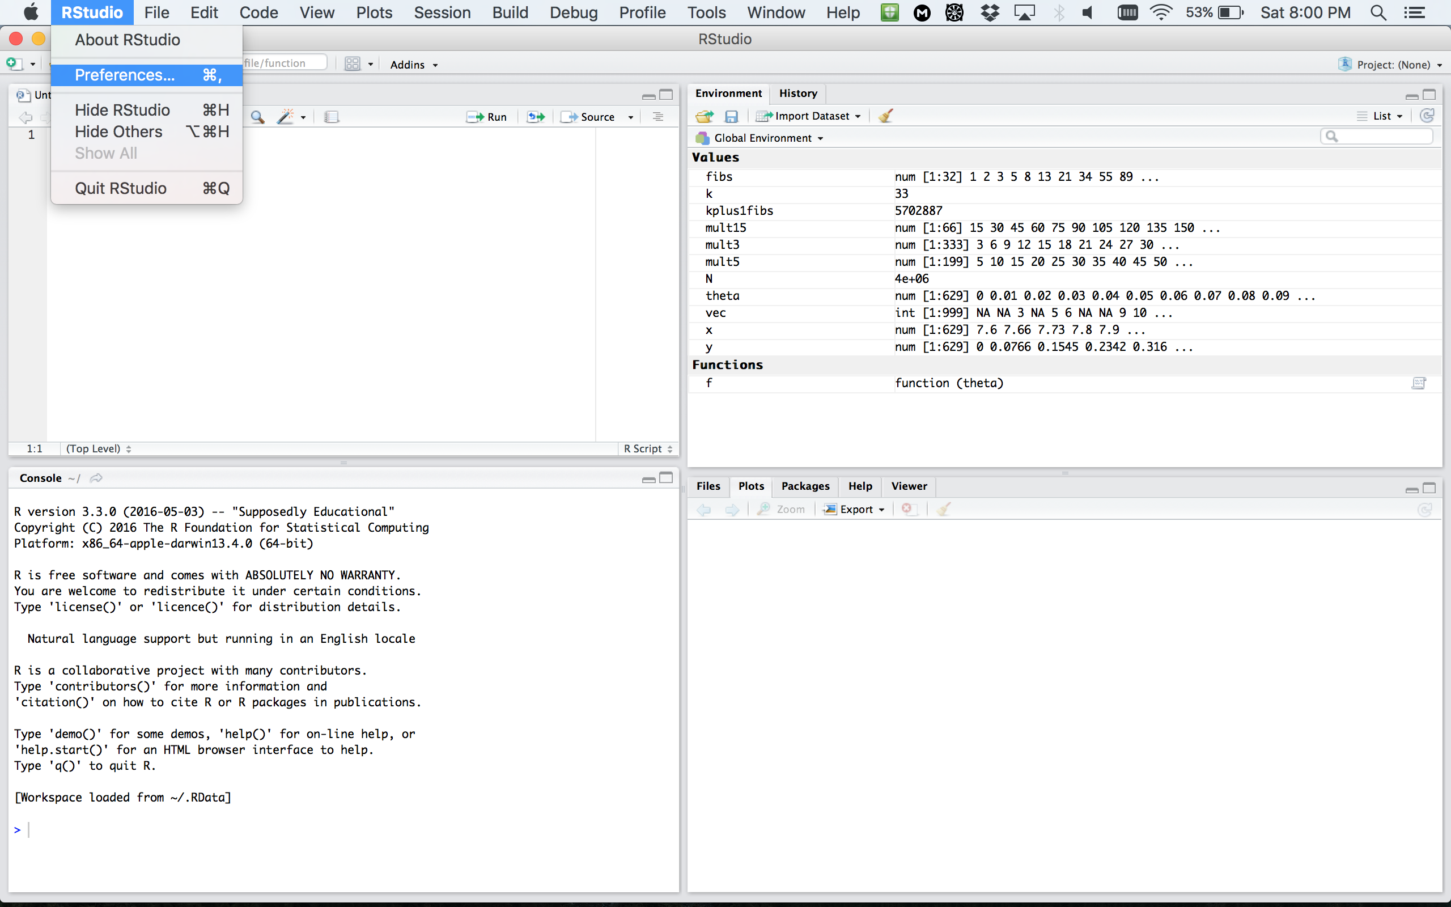The image size is (1451, 907).
Task: Click the save workspace floppy icon
Action: point(732,116)
